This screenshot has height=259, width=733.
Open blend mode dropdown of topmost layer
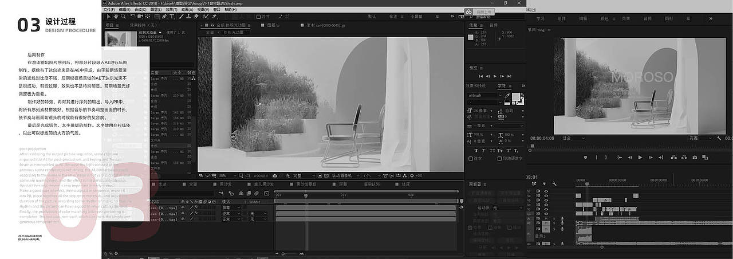point(231,207)
